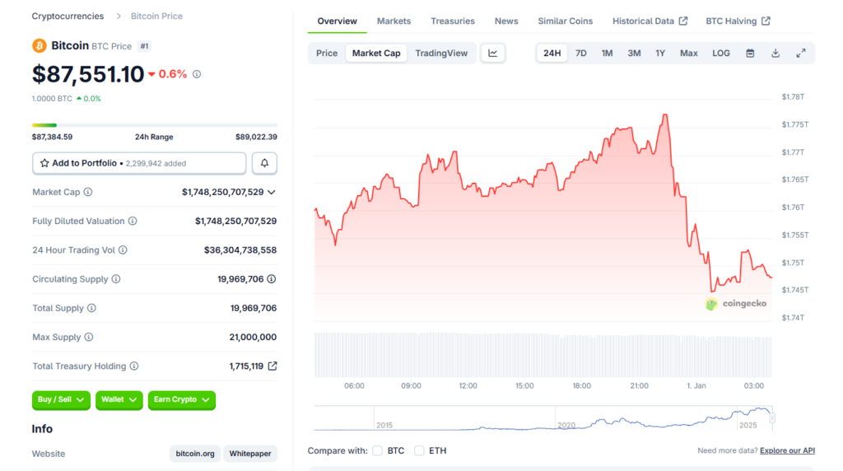
Task: Expand the Market Cap value chevron
Action: pos(272,192)
